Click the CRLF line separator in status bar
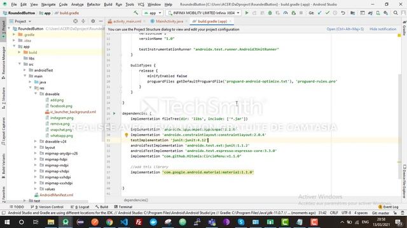Viewport: 407px width, 228px height. [x=334, y=213]
